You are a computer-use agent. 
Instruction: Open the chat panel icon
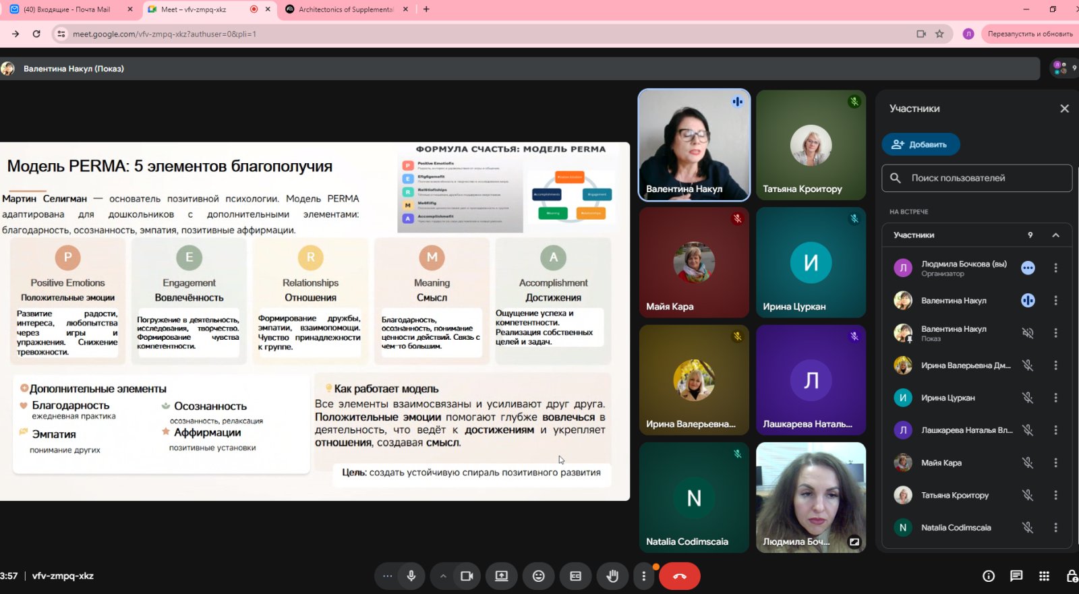(x=1016, y=576)
